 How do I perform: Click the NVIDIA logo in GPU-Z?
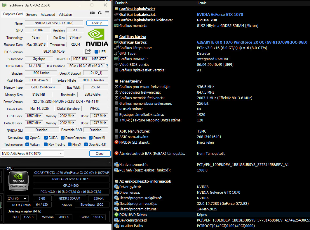pyautogui.click(x=97, y=37)
